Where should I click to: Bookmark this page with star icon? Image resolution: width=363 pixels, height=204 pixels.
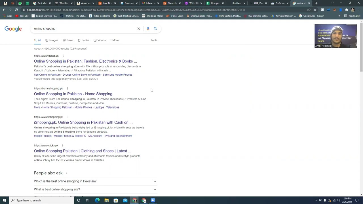(x=315, y=10)
